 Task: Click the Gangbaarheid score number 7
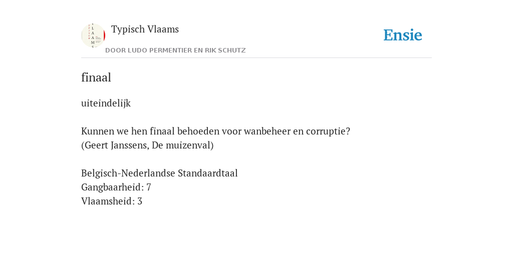click(148, 187)
